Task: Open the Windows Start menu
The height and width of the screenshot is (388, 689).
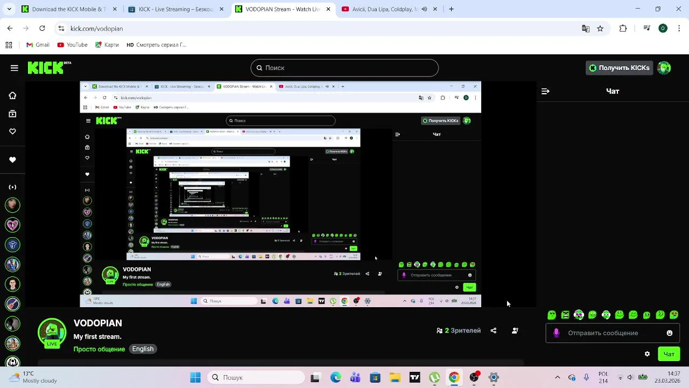Action: click(x=195, y=378)
